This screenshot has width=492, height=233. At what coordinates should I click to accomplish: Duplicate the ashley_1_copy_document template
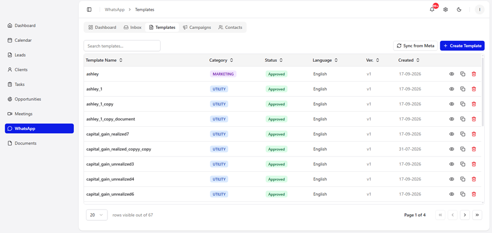(x=463, y=119)
